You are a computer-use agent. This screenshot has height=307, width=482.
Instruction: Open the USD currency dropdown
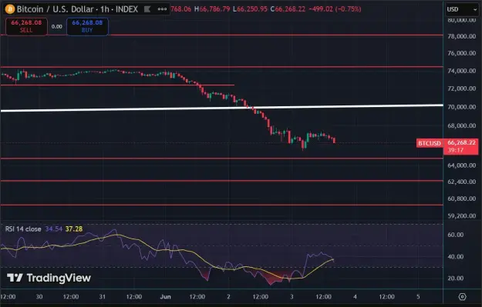(462, 9)
